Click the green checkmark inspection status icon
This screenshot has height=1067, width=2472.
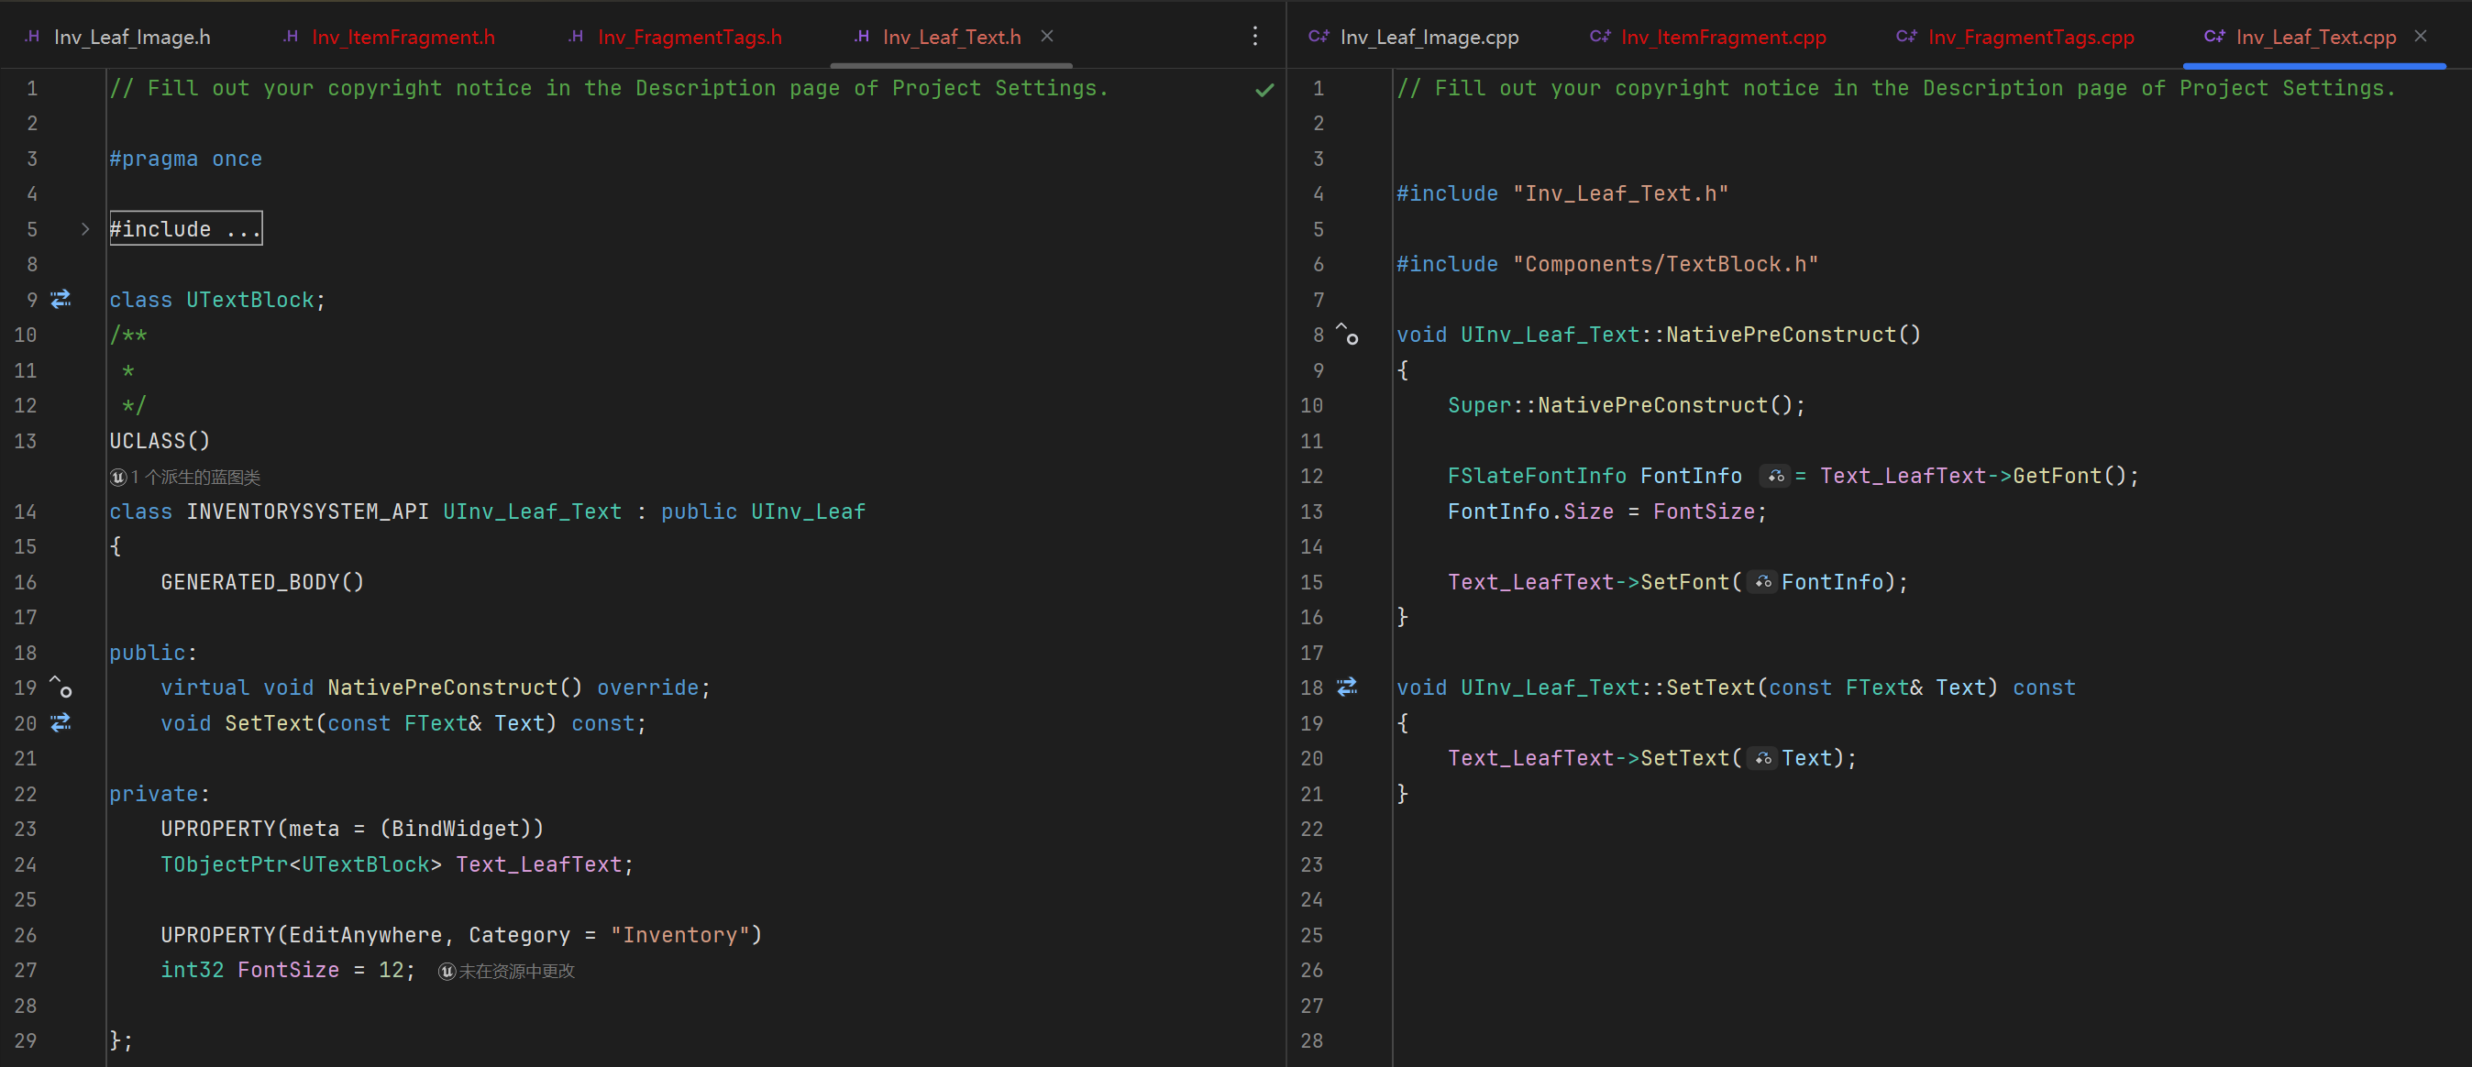(x=1264, y=89)
